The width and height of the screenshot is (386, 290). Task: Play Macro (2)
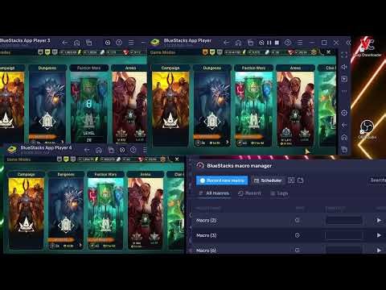tap(379, 220)
